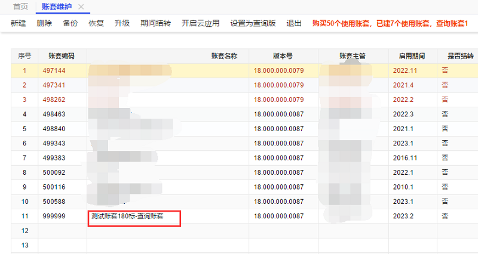Screen dimensions: 478x254
Task: Click sequence number 11 cell
Action: click(24, 216)
